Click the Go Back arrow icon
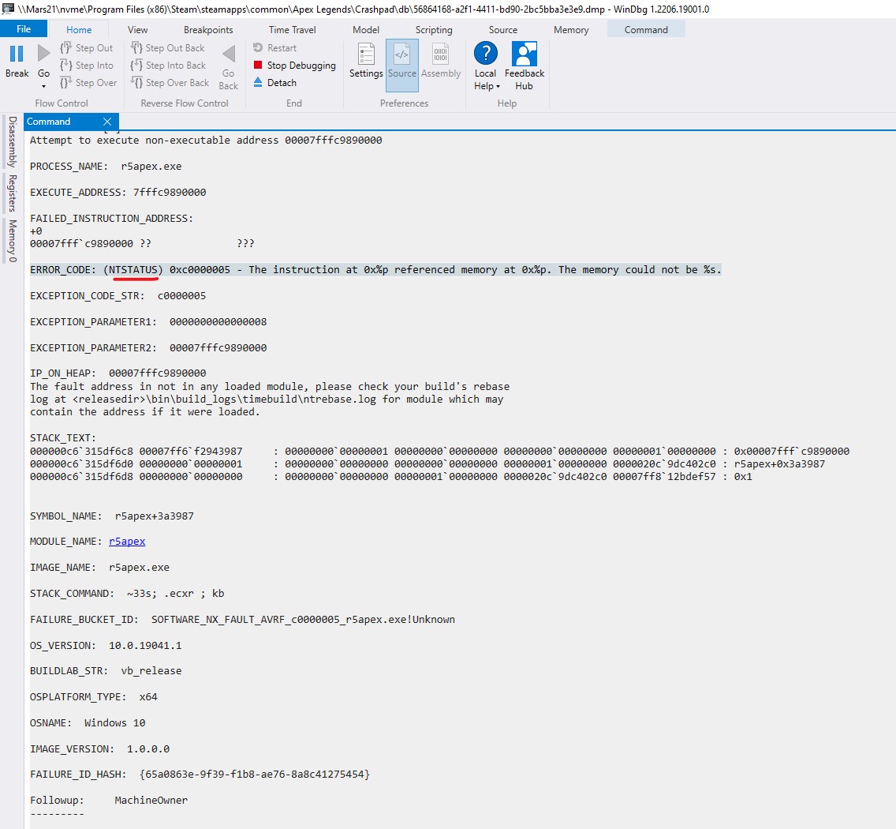Screen dimensions: 896x829 (x=229, y=54)
